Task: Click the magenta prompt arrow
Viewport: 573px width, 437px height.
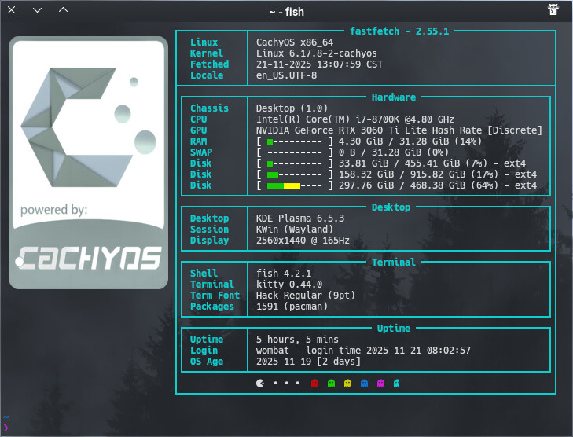Action: coord(6,427)
